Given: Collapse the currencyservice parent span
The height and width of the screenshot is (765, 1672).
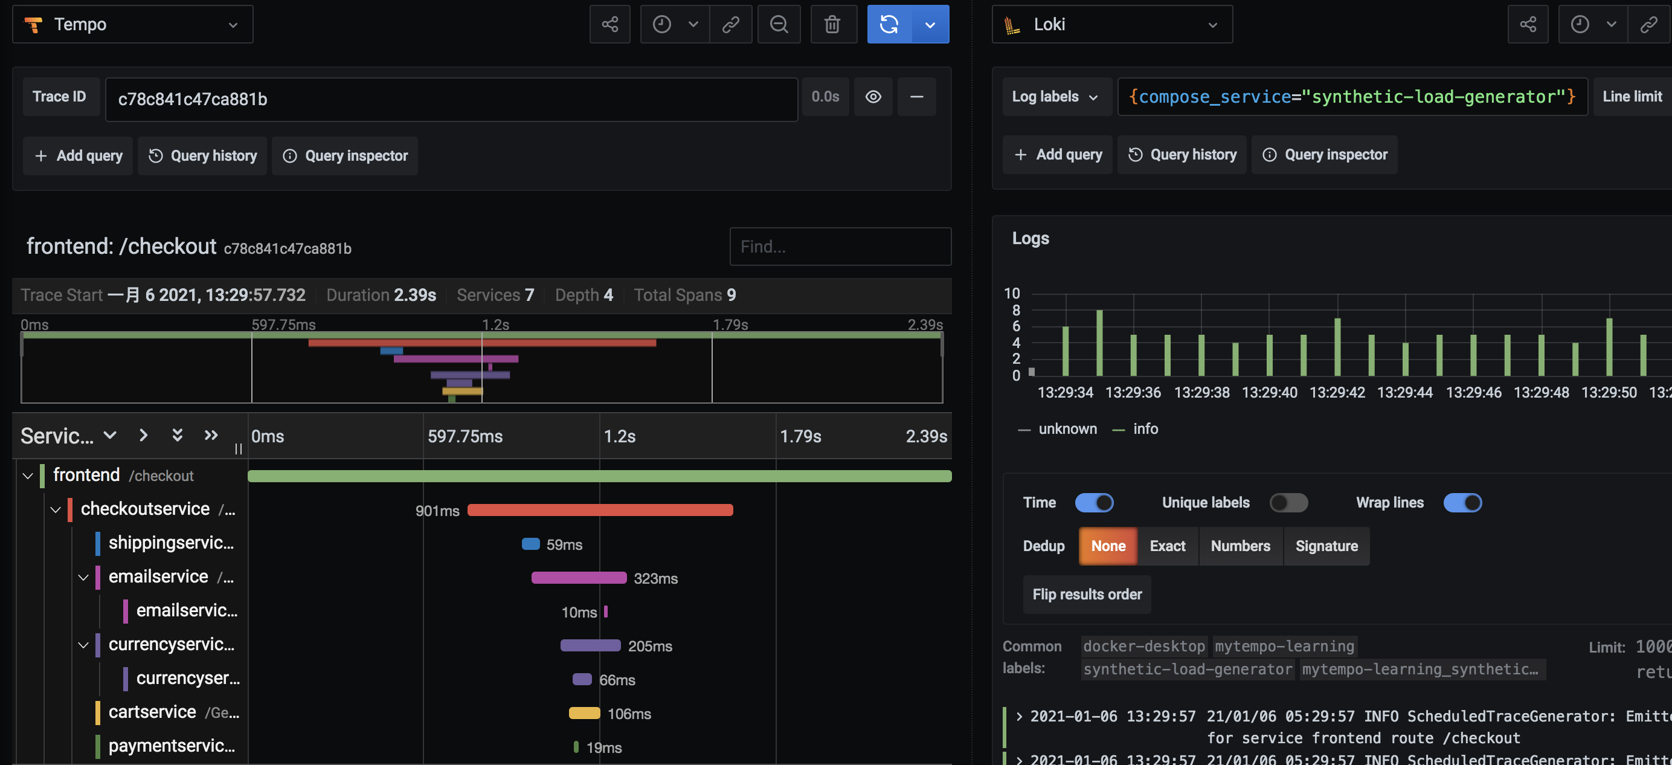Looking at the screenshot, I should click(x=83, y=645).
